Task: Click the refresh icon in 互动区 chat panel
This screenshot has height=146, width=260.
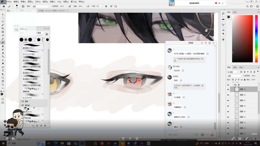Action: (x=202, y=43)
